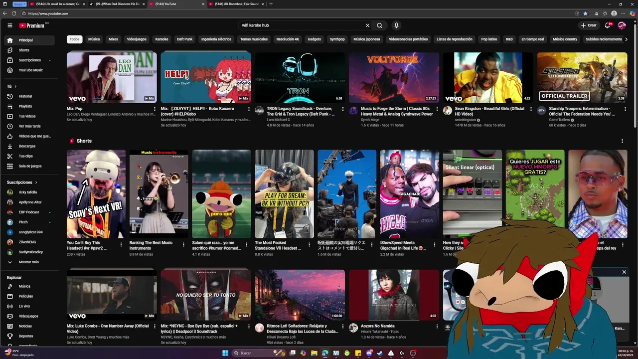Open Descargas in sidebar

(x=29, y=146)
